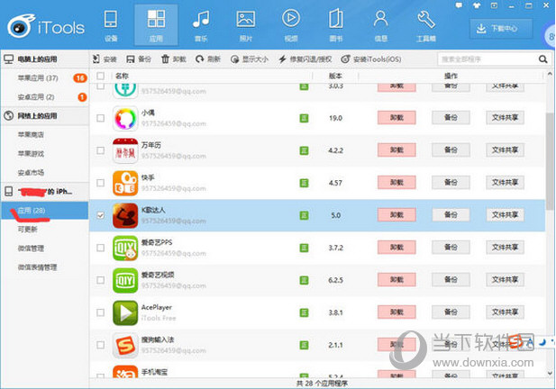Switch to the 应用 (Apps) section

click(156, 25)
